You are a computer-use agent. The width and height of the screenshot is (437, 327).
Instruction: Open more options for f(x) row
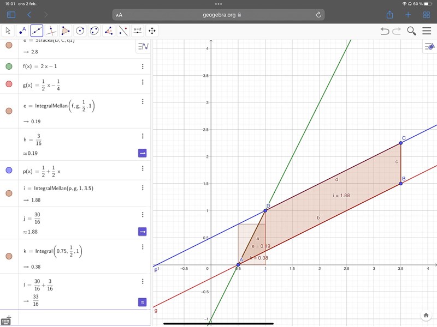pyautogui.click(x=143, y=66)
